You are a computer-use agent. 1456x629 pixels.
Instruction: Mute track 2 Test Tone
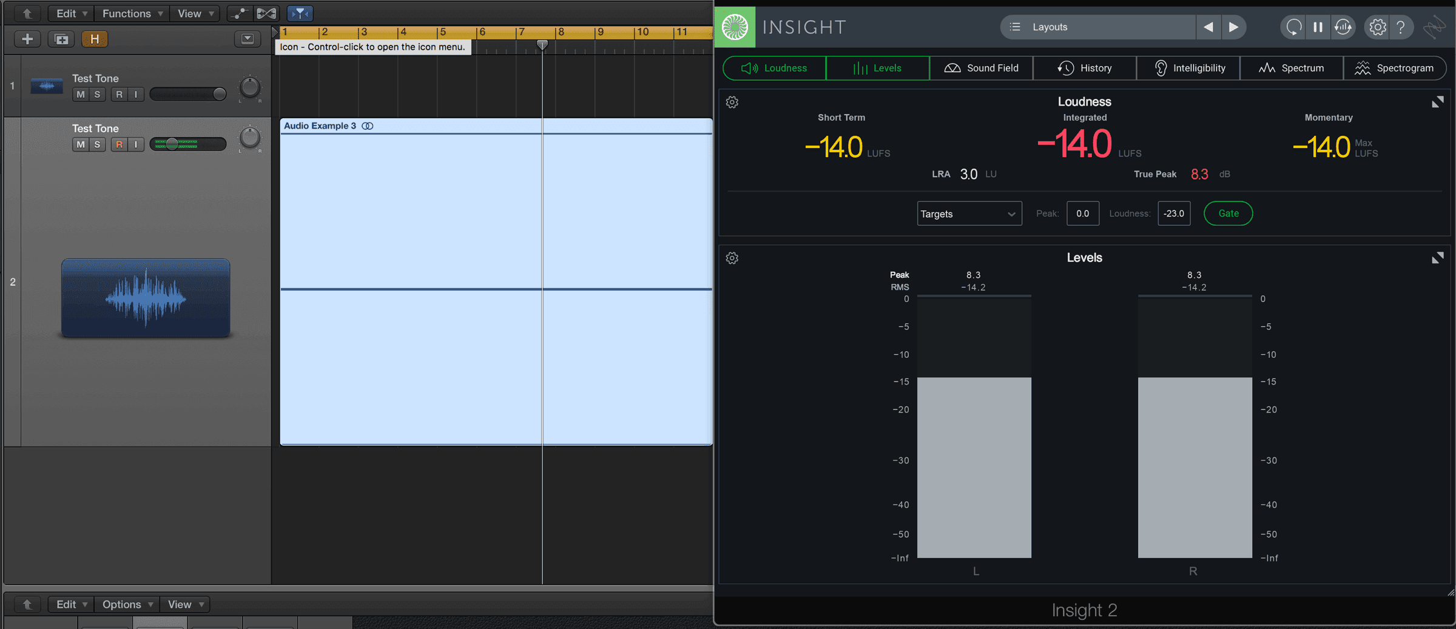pos(80,145)
